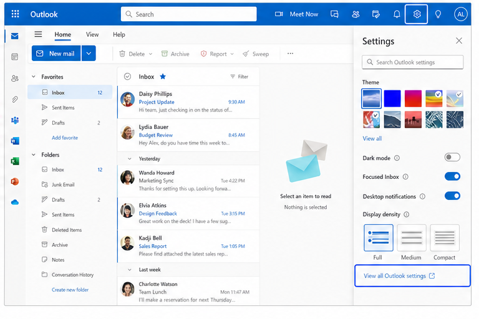Launch Teams from left rail

click(x=15, y=120)
